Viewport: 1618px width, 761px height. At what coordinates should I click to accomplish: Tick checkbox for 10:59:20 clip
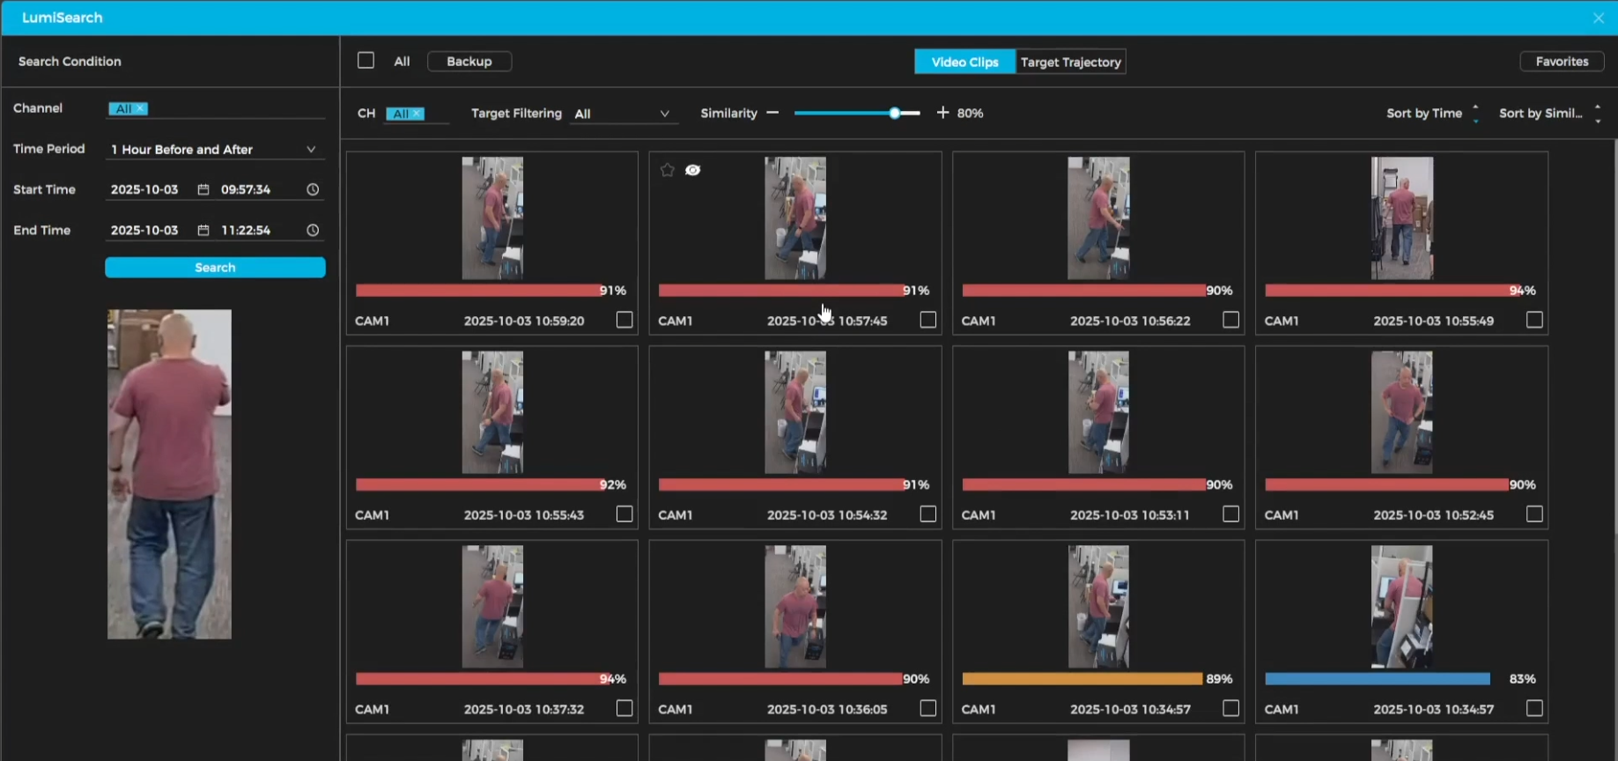click(x=624, y=320)
